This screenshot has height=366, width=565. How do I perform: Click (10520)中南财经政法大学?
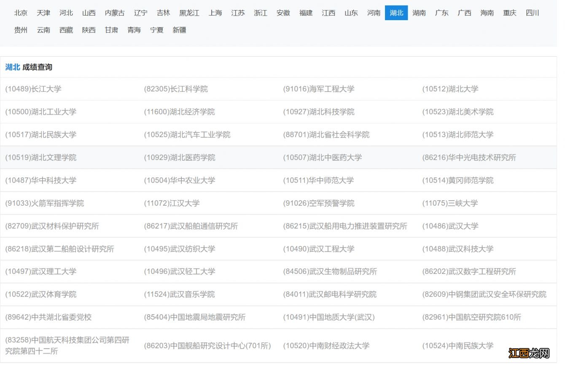[326, 346]
